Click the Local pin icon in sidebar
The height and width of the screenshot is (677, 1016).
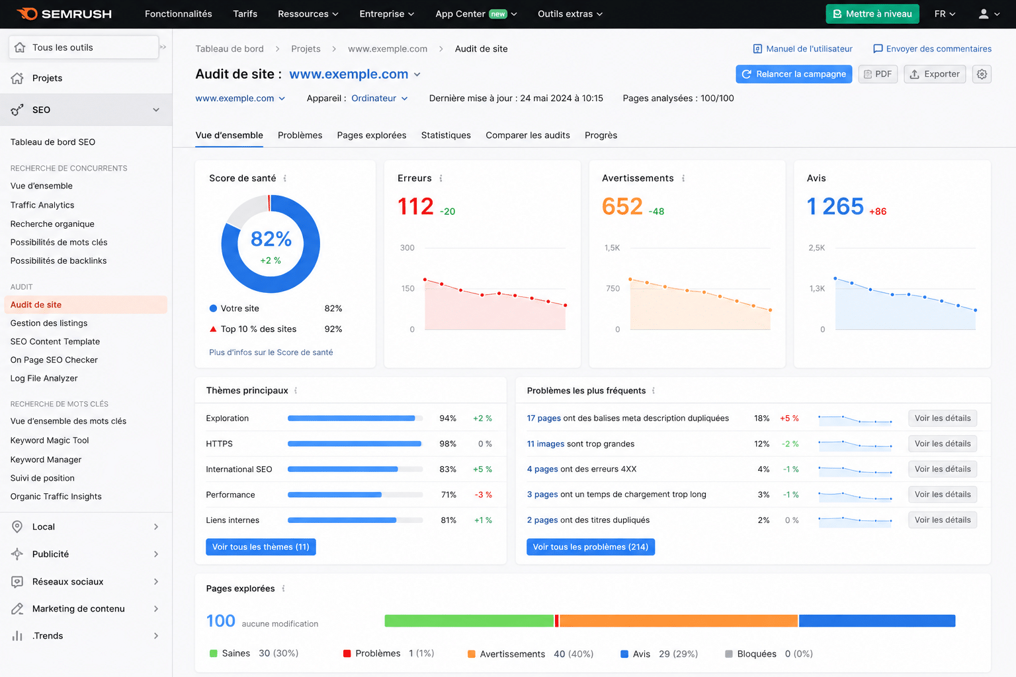tap(18, 527)
